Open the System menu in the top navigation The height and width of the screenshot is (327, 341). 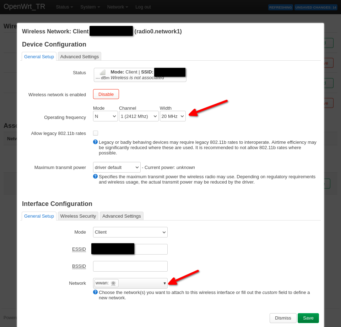88,7
